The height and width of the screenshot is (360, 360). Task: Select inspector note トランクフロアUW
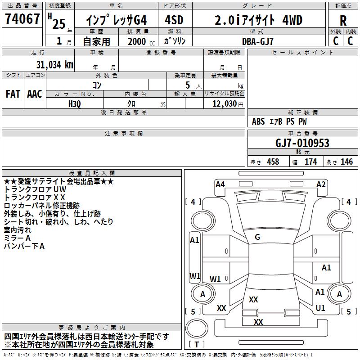point(35,189)
